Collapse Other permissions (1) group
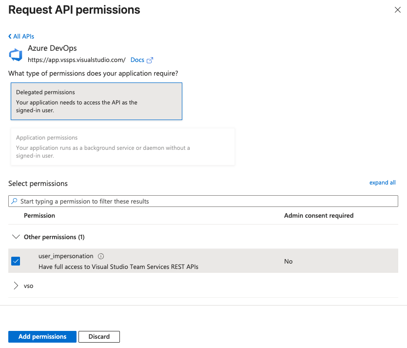Image resolution: width=407 pixels, height=348 pixels. click(16, 237)
